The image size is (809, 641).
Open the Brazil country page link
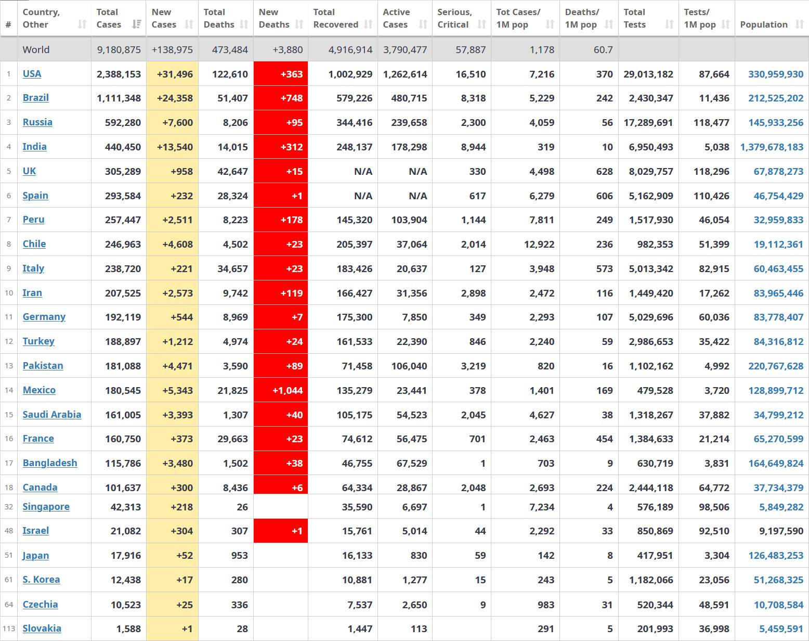[35, 98]
